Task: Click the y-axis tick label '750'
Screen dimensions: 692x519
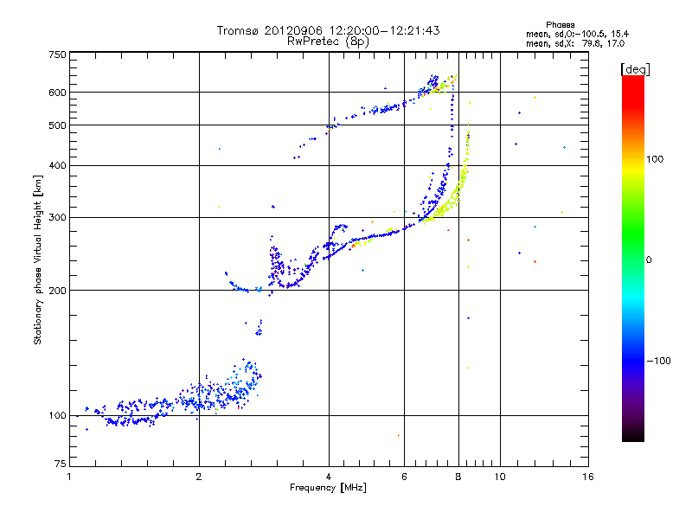Action: pos(57,54)
